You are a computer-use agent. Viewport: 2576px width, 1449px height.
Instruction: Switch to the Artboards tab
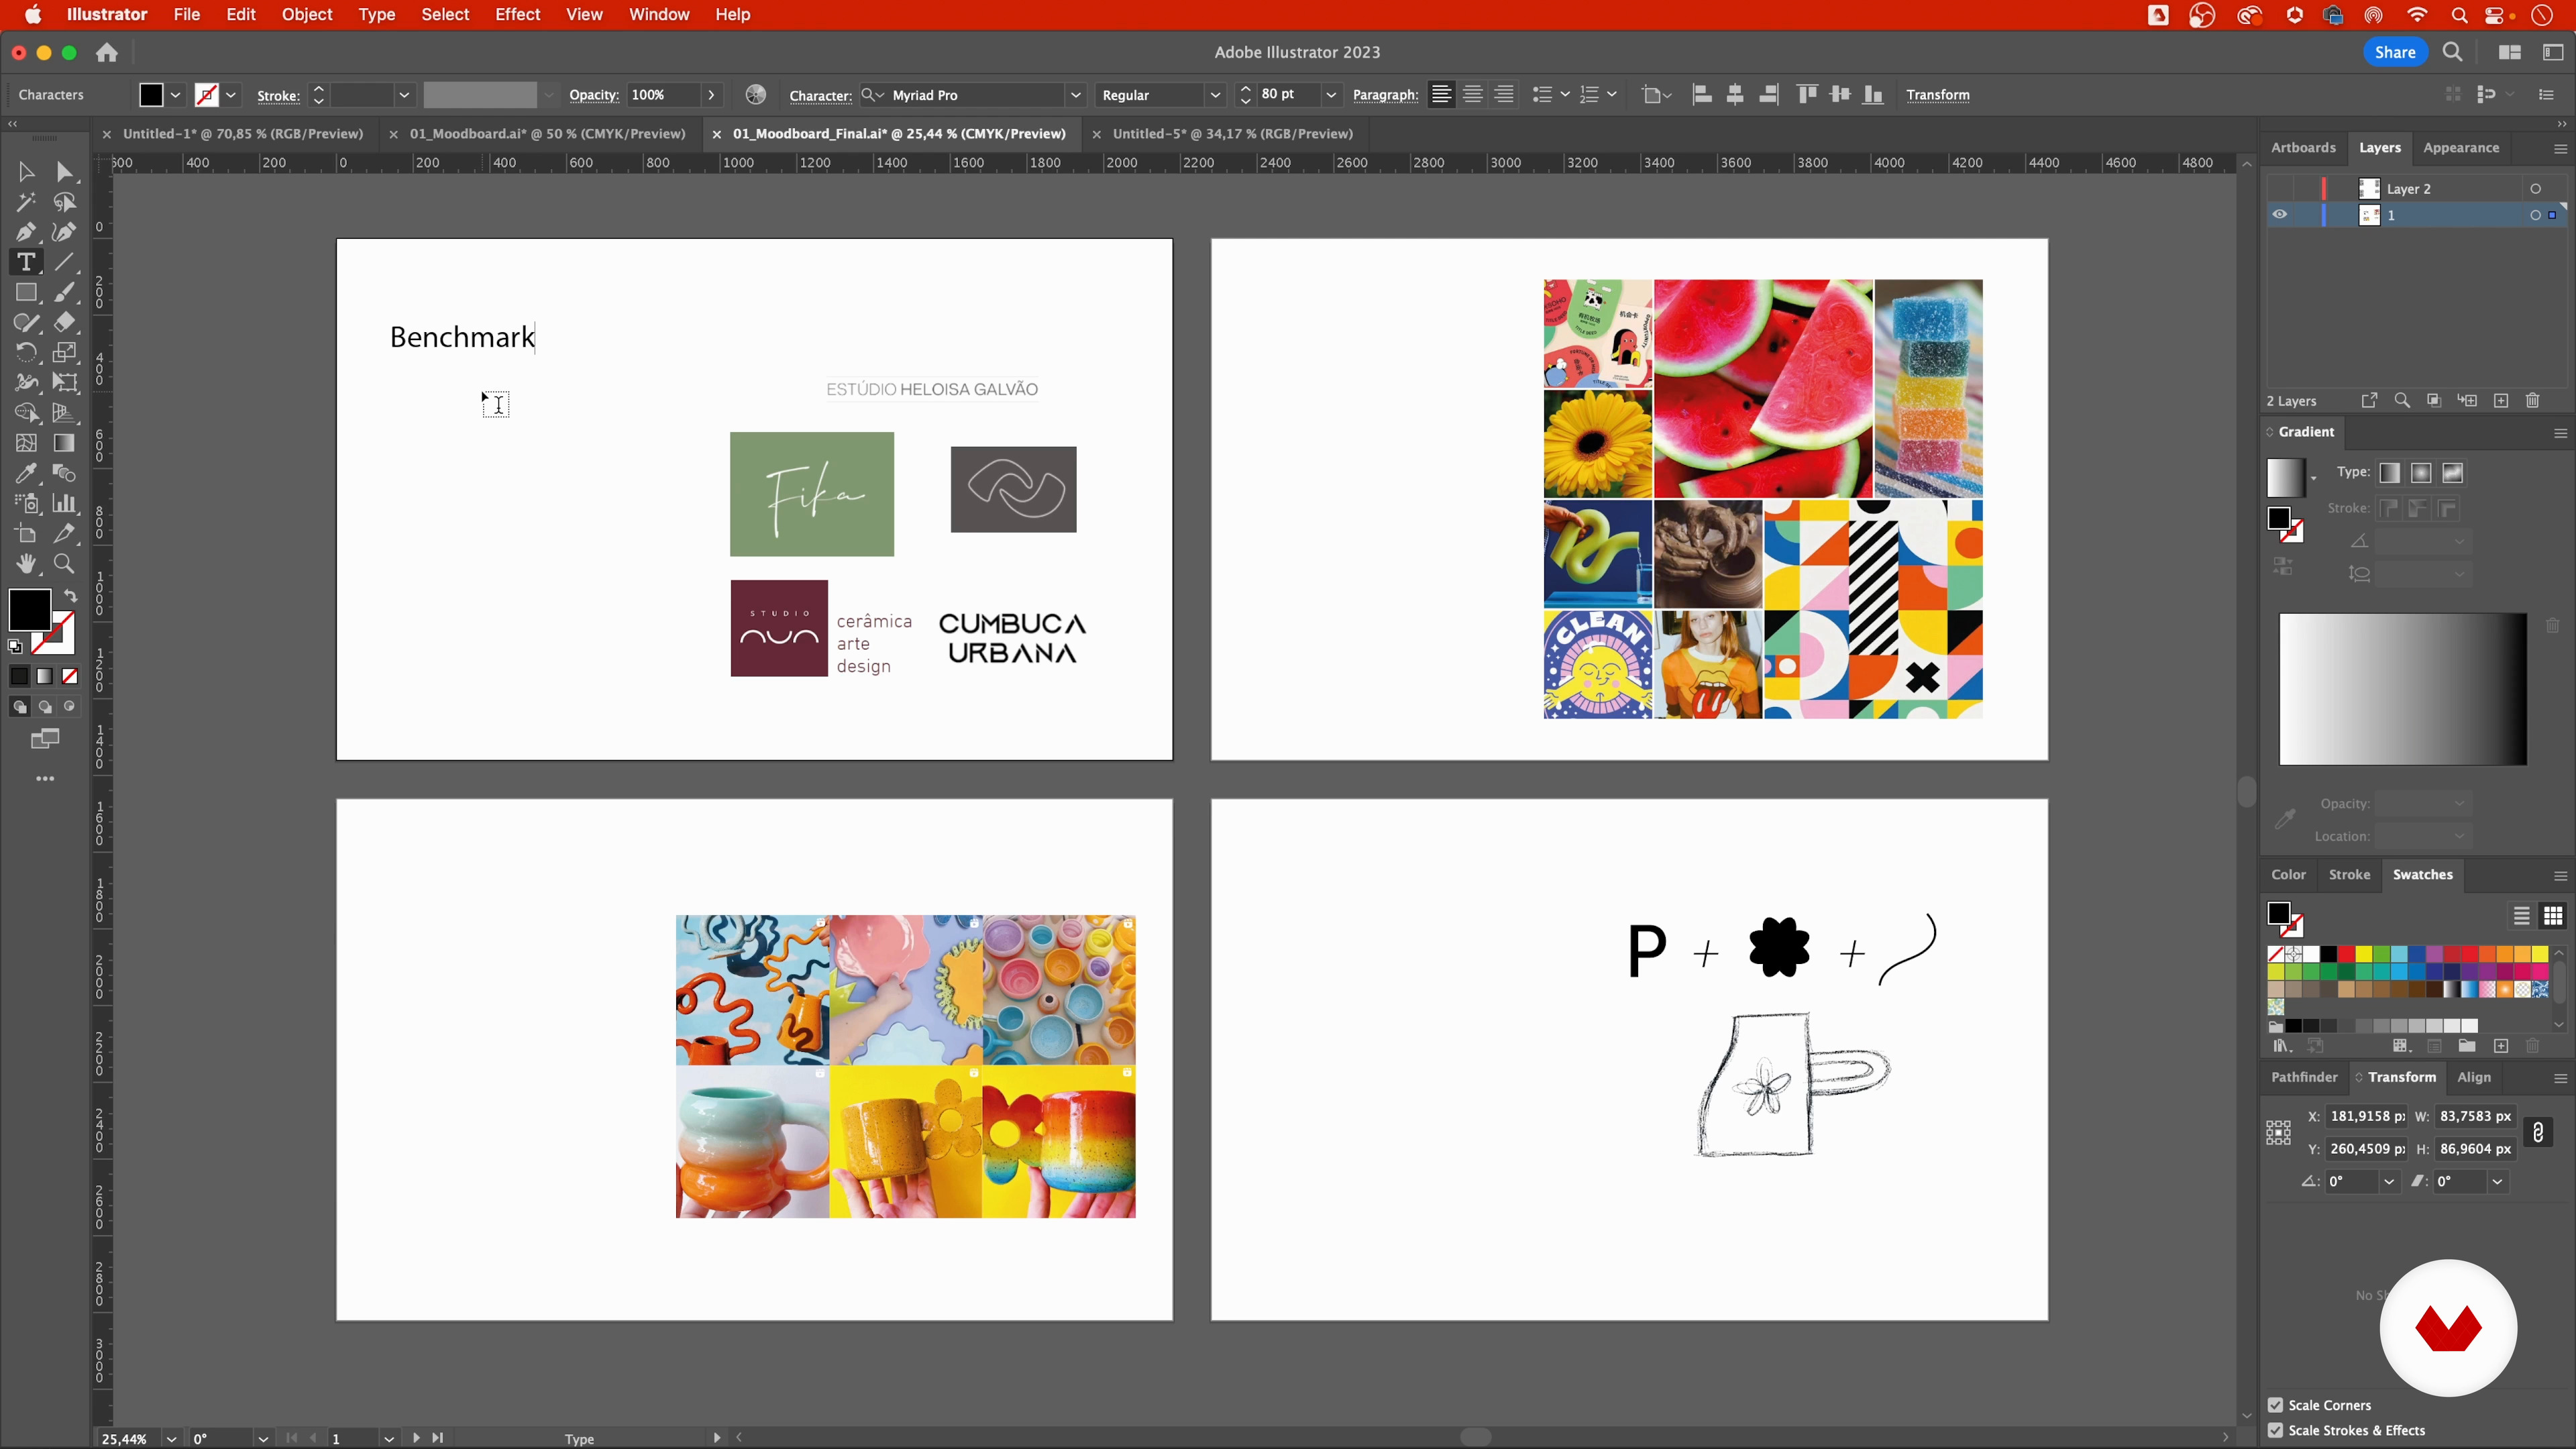[2302, 148]
